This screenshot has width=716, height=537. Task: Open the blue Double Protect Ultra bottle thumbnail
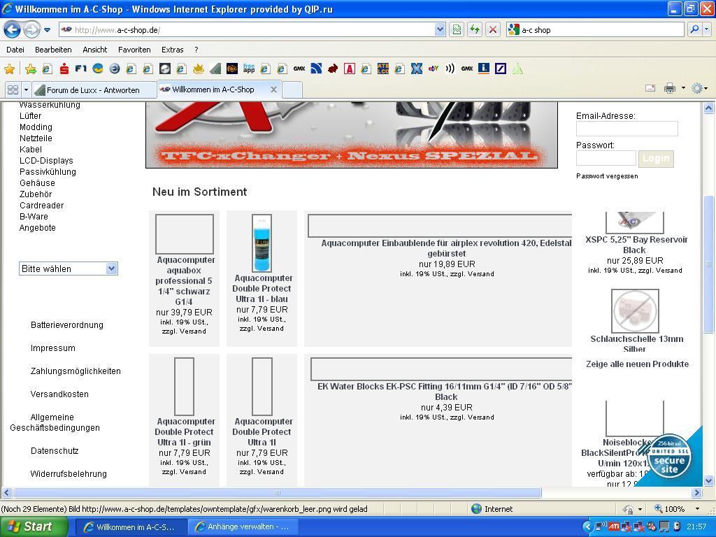pos(262,243)
